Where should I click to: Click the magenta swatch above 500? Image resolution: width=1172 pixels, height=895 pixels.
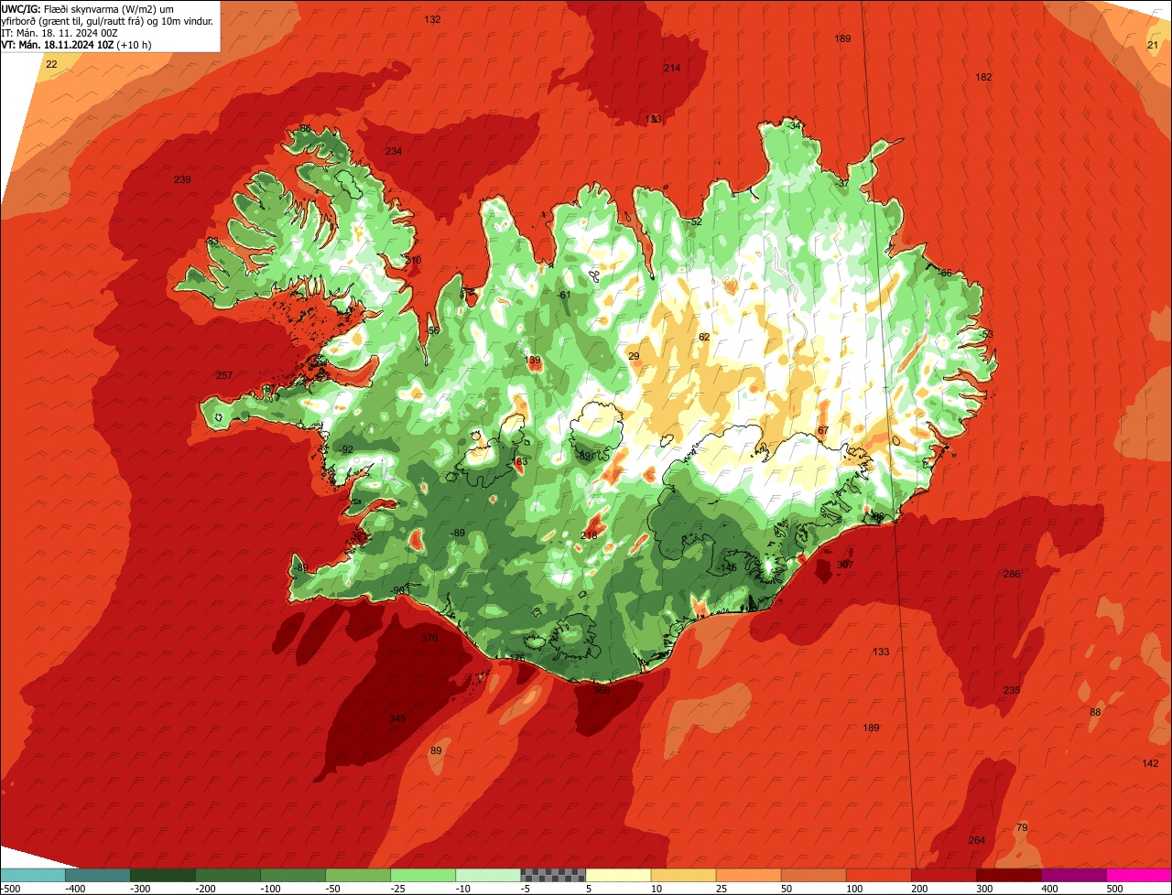click(1138, 875)
